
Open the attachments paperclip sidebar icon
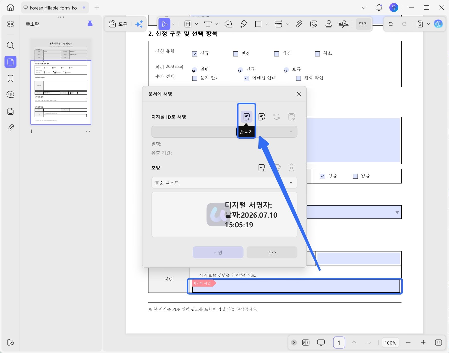10,128
